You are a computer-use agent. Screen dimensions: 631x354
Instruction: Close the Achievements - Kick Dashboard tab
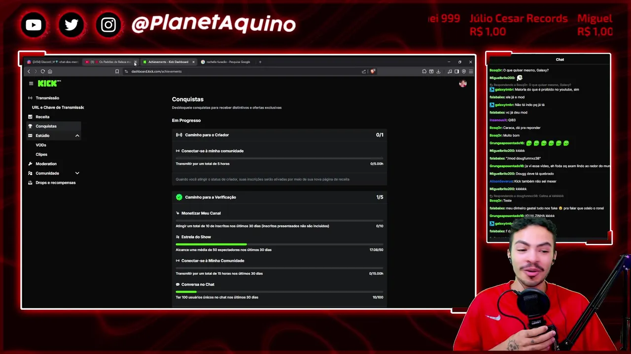coord(193,62)
